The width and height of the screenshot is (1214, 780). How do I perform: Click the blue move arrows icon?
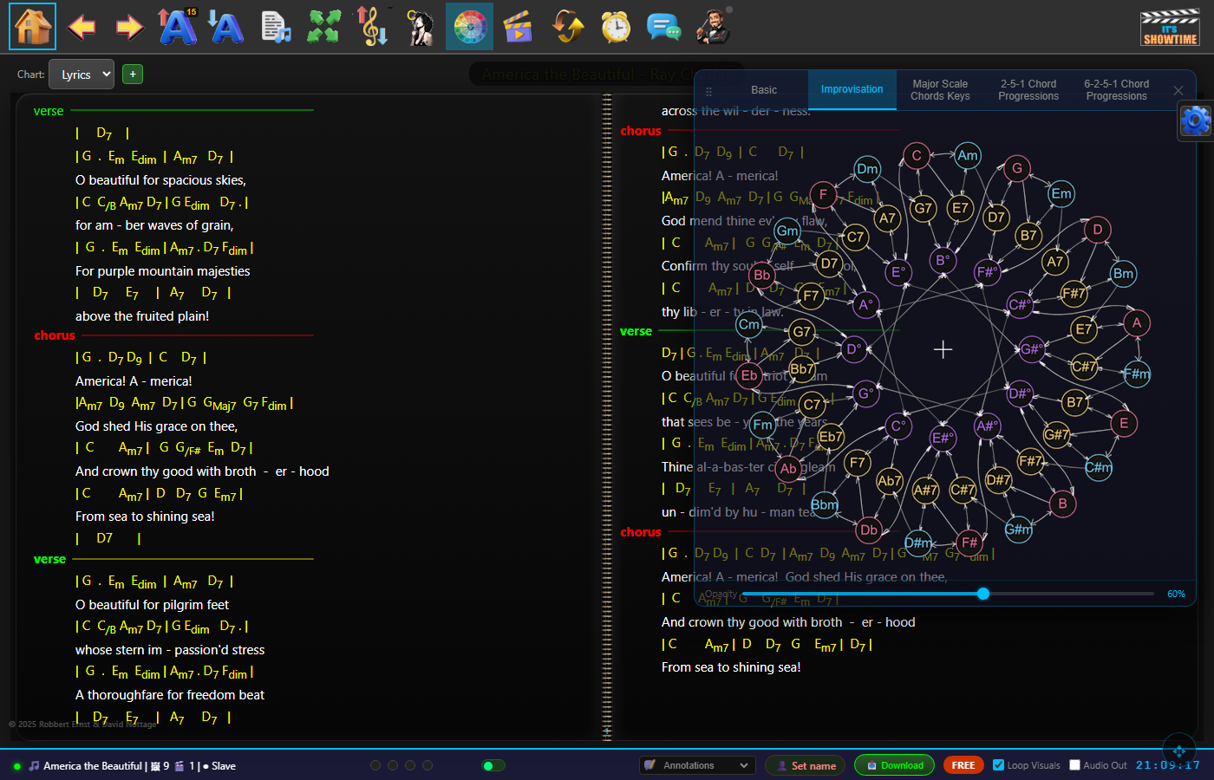(x=1178, y=751)
